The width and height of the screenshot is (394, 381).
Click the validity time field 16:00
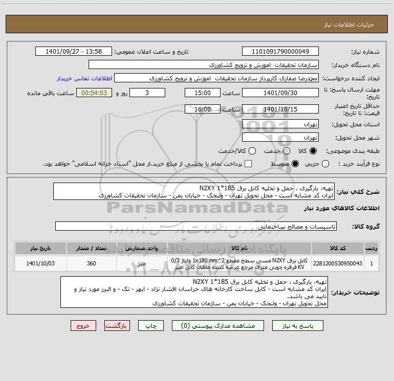coord(203,109)
